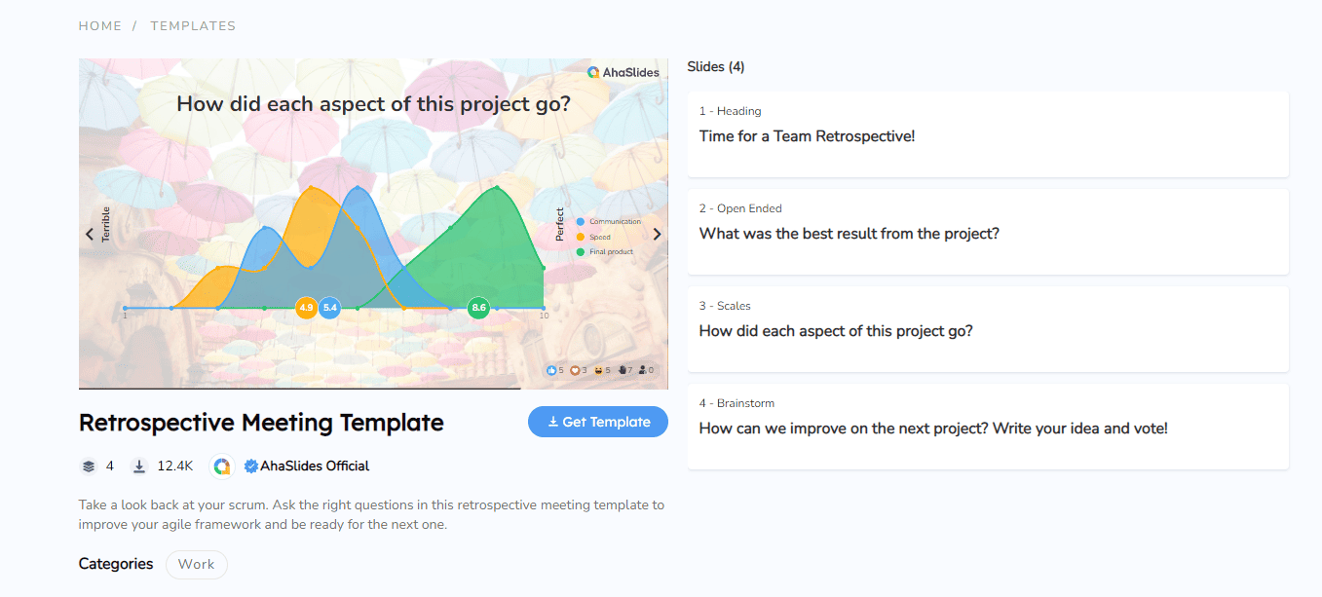Click the AhaSlides round avatar icon
This screenshot has height=597, width=1322.
coord(222,466)
